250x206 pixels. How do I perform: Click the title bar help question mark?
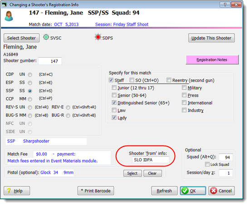pos(225,5)
